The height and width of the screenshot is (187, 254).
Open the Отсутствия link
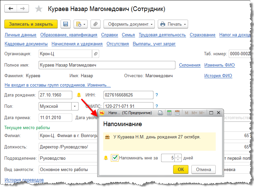[118, 44]
